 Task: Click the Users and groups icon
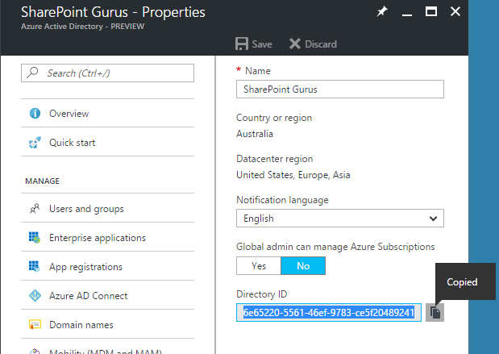tap(35, 209)
